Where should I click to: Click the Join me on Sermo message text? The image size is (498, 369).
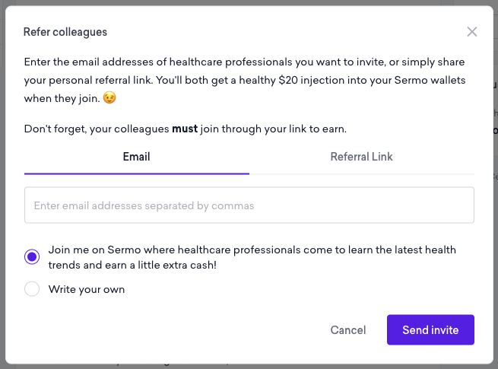(x=252, y=257)
